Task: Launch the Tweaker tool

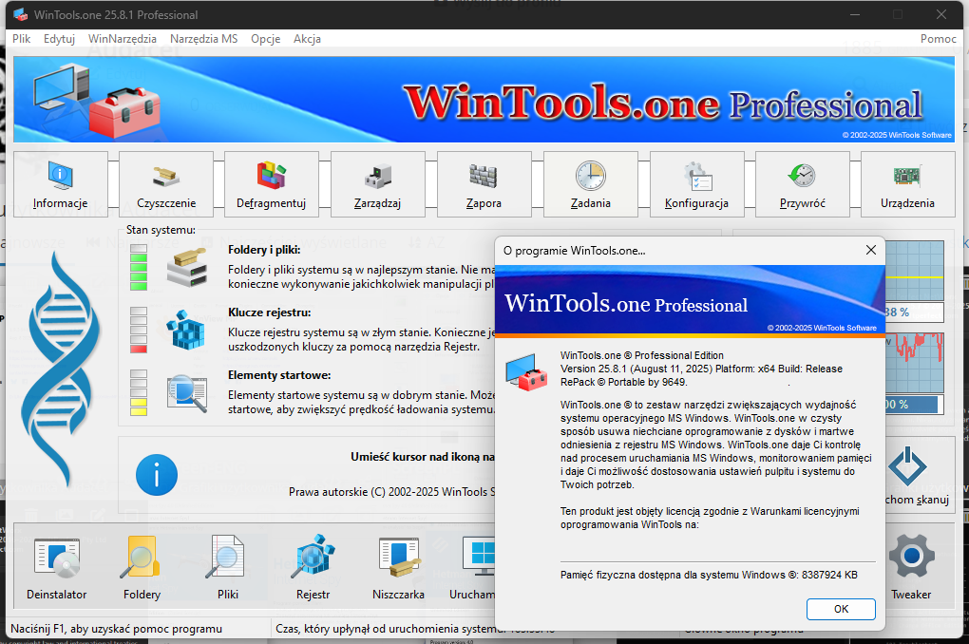Action: point(912,567)
